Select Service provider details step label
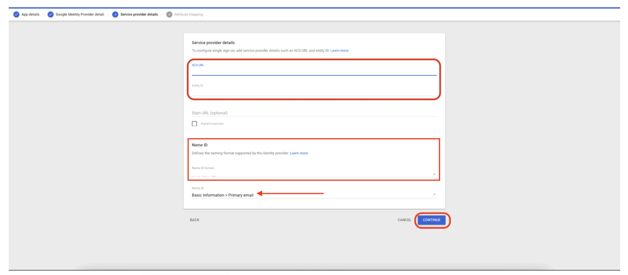Viewport: 628px width, 275px height. tap(139, 15)
